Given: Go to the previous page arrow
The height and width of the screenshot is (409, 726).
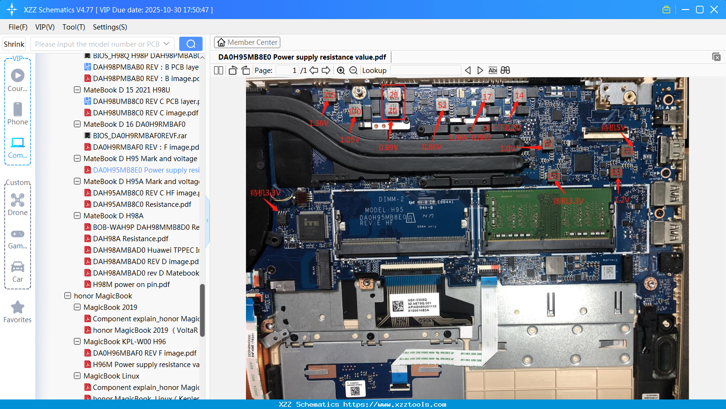Looking at the screenshot, I should point(314,71).
